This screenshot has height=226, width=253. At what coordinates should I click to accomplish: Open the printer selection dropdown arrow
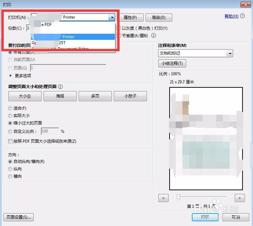pos(112,18)
